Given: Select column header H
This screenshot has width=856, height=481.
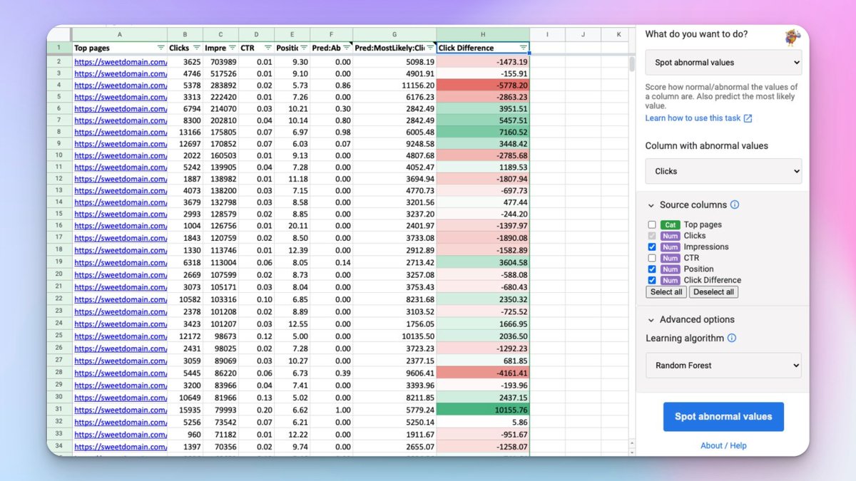Looking at the screenshot, I should [483, 34].
